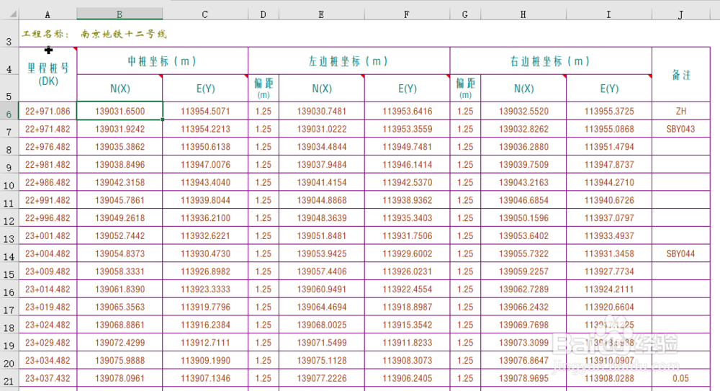Select cell 113931.3458

coord(609,253)
